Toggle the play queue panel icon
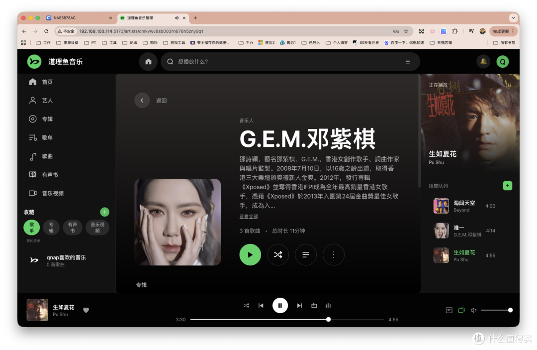The image size is (537, 350). tap(461, 310)
